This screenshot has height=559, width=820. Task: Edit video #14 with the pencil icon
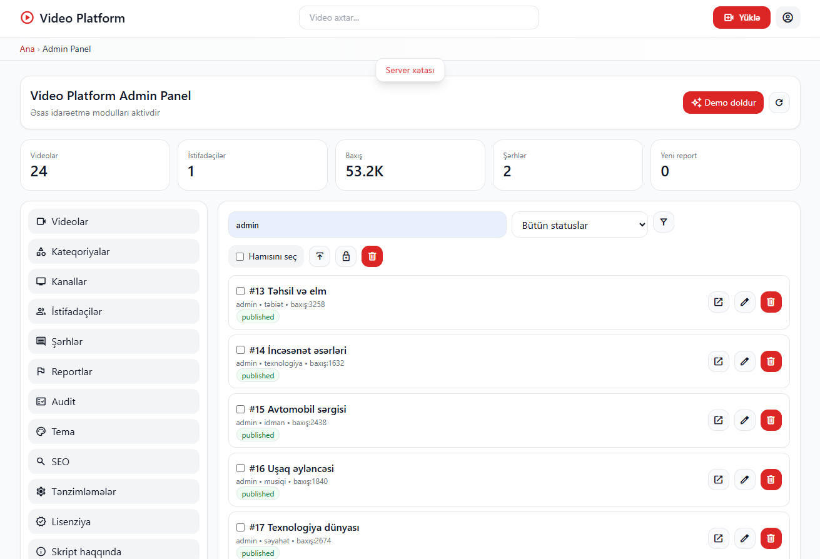[744, 361]
